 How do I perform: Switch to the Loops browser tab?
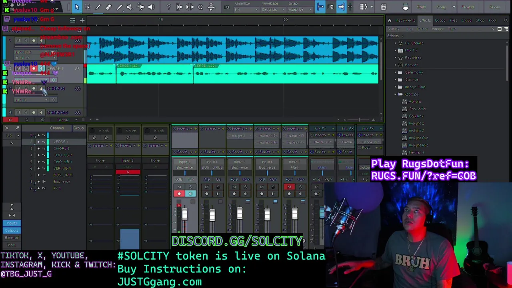(x=440, y=20)
